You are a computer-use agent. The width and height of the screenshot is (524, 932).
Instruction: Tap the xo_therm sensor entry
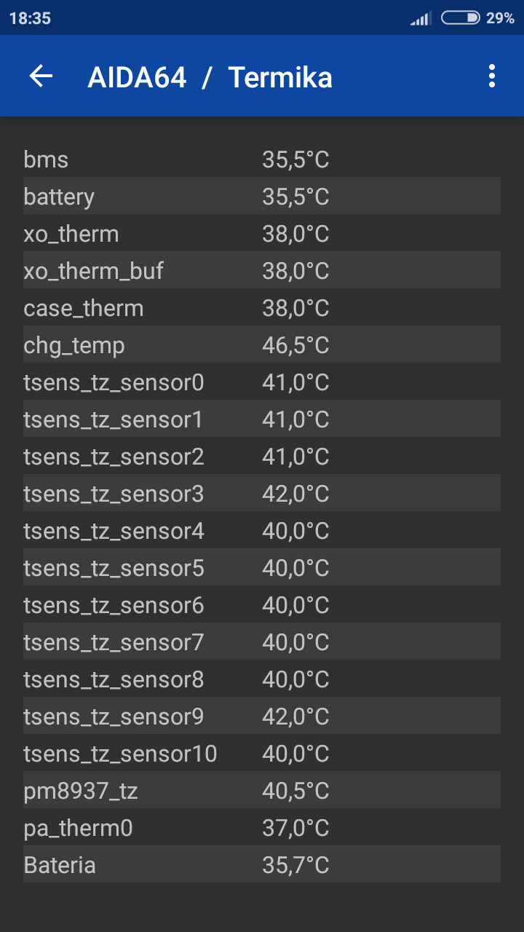[x=261, y=234]
